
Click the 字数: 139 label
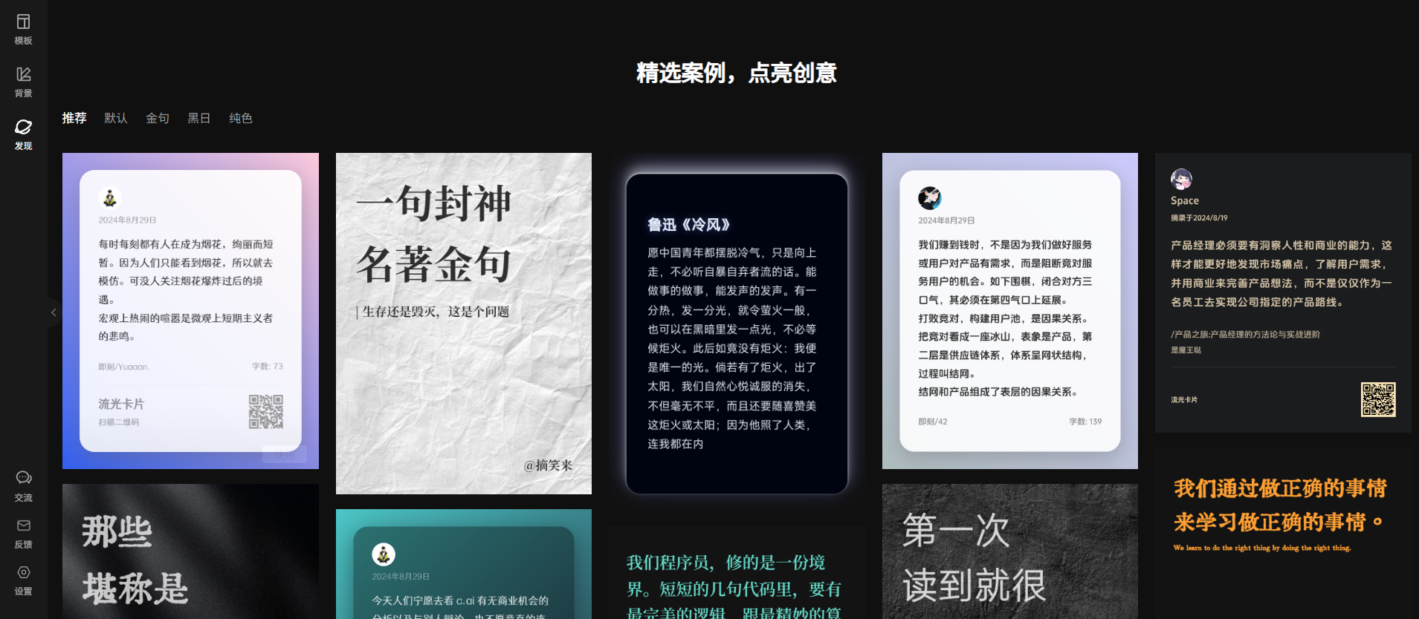tap(1085, 422)
